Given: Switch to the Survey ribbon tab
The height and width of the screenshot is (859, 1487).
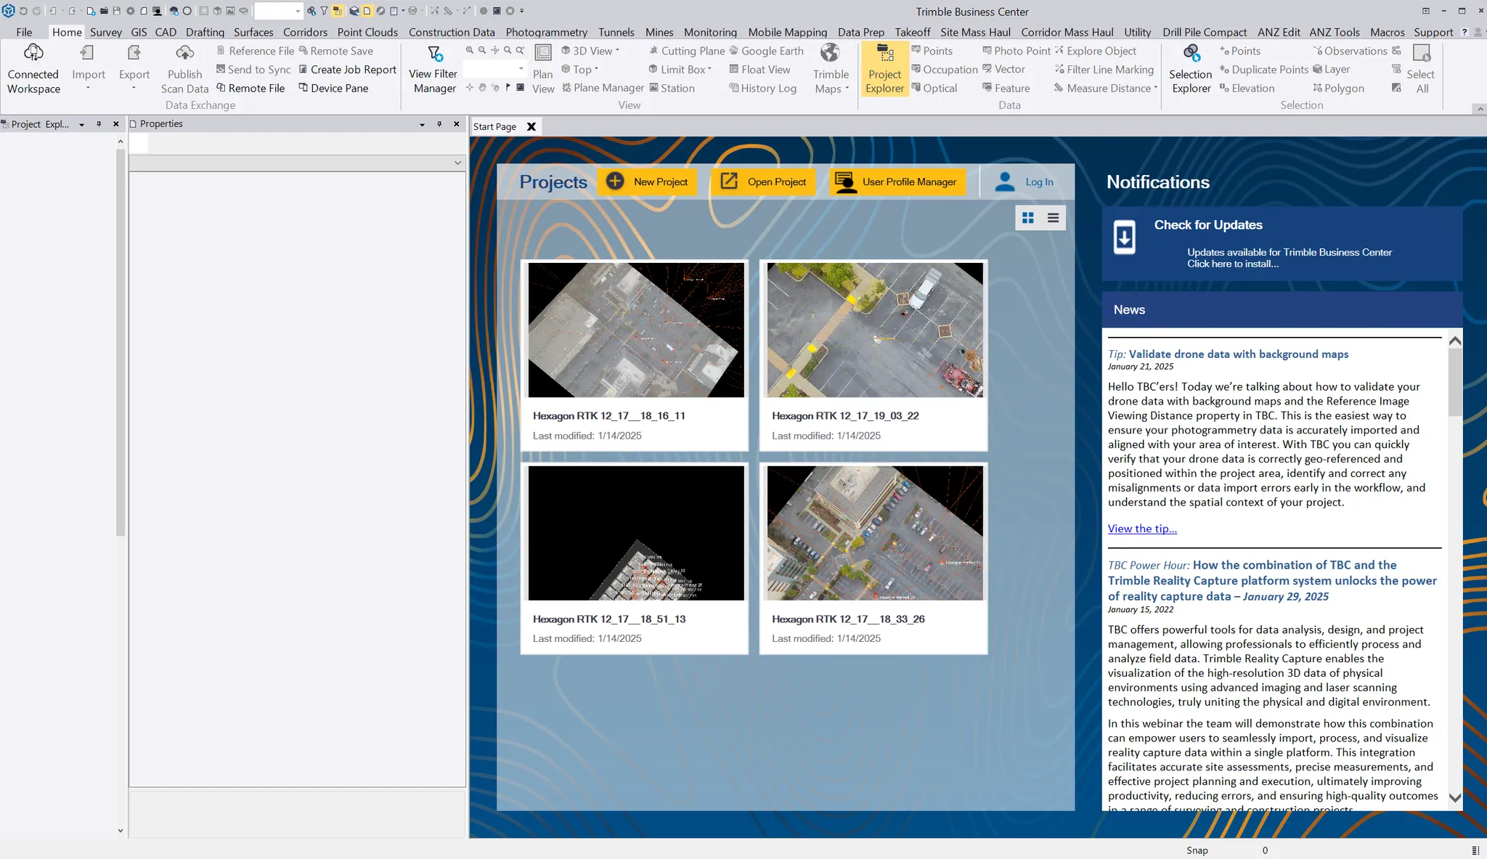Looking at the screenshot, I should click(x=105, y=32).
